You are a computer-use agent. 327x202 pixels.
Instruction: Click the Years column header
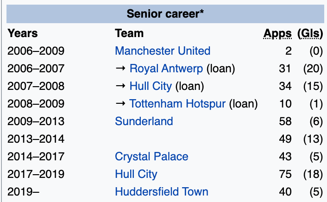pyautogui.click(x=23, y=33)
